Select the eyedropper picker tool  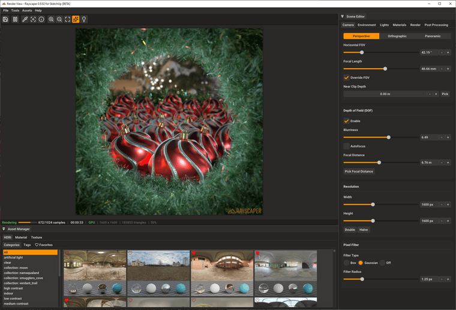pyautogui.click(x=25, y=19)
